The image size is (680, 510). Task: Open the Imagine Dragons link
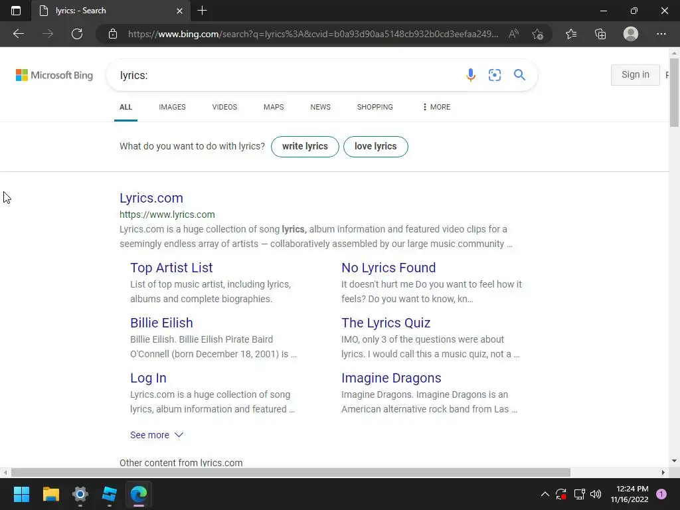(x=391, y=378)
